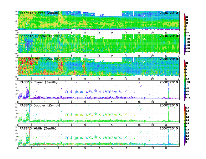Select the 23OCT2010 date in Spano13 Doppler panel
Viewport: 206px width, 159px height.
(169, 36)
